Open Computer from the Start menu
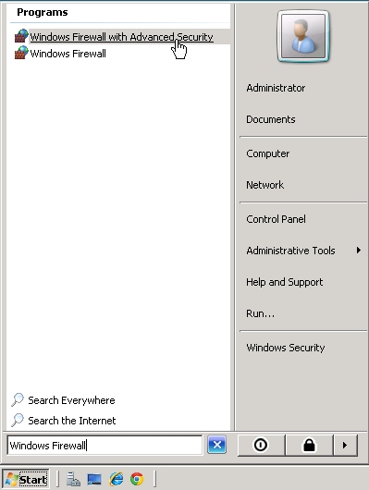 267,153
